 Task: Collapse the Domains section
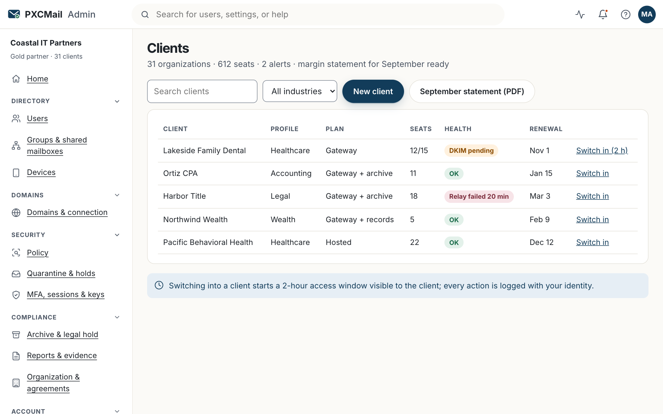coord(117,195)
